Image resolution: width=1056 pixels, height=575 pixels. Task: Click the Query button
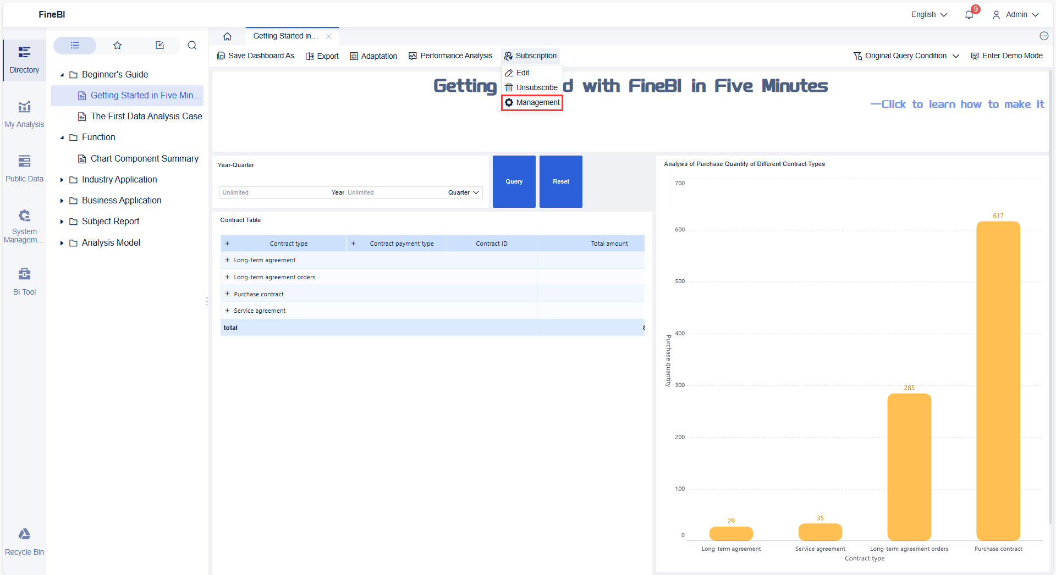click(x=514, y=181)
